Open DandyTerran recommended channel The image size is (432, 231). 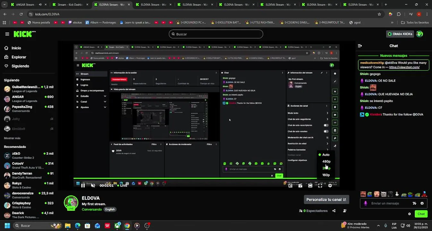tap(29, 175)
